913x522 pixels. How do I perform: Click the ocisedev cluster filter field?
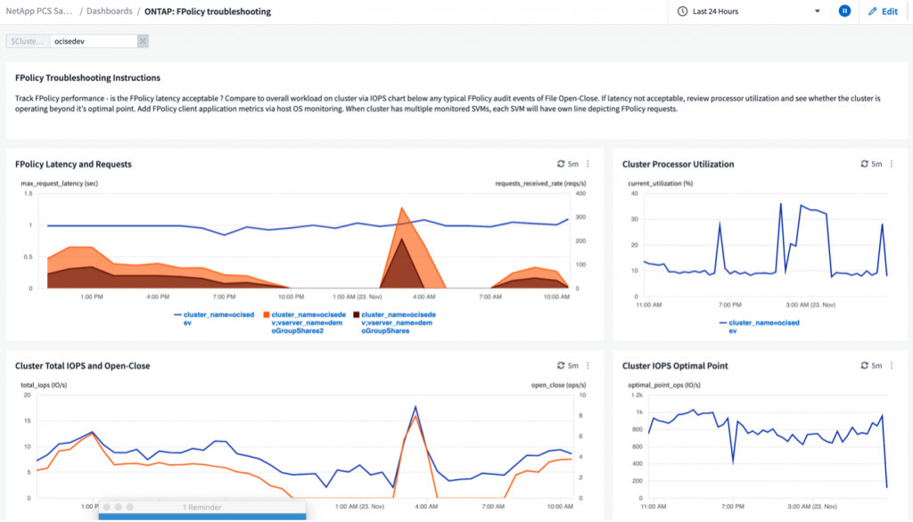(x=93, y=41)
